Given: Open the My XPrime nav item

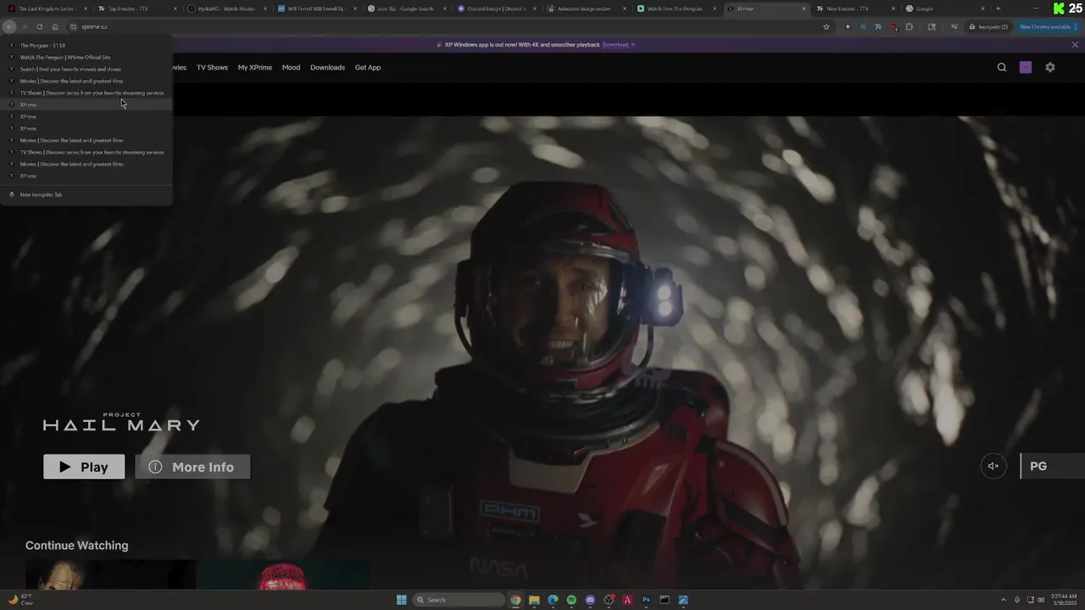Looking at the screenshot, I should [255, 67].
